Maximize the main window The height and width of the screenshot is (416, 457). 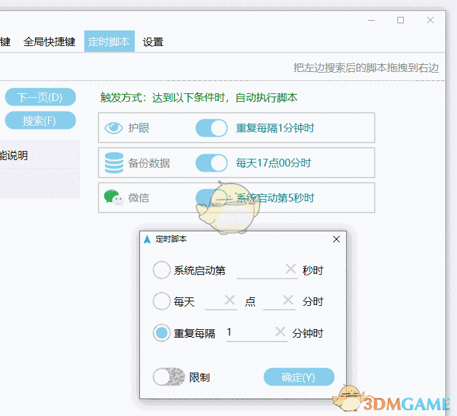click(401, 20)
